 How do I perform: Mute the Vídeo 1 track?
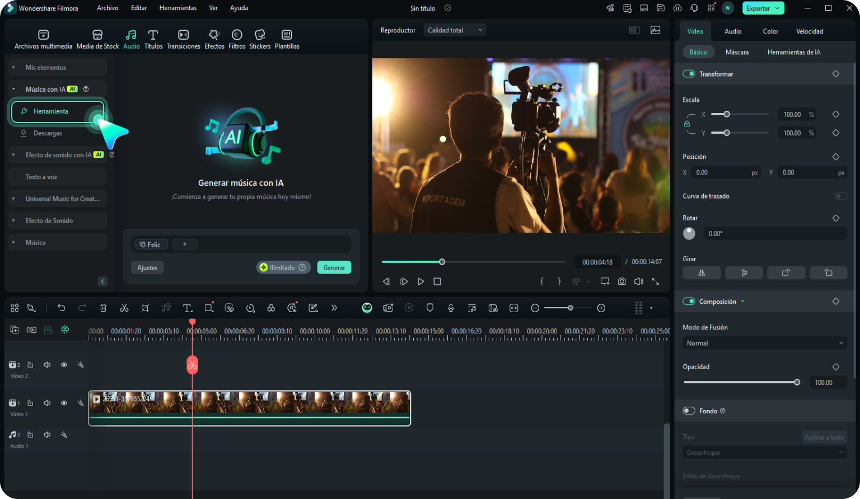pyautogui.click(x=47, y=403)
